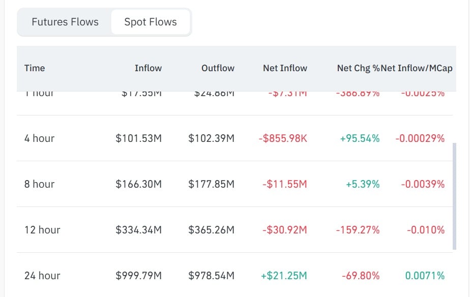Click the Net Chg % column header
The height and width of the screenshot is (297, 470).
coord(358,68)
